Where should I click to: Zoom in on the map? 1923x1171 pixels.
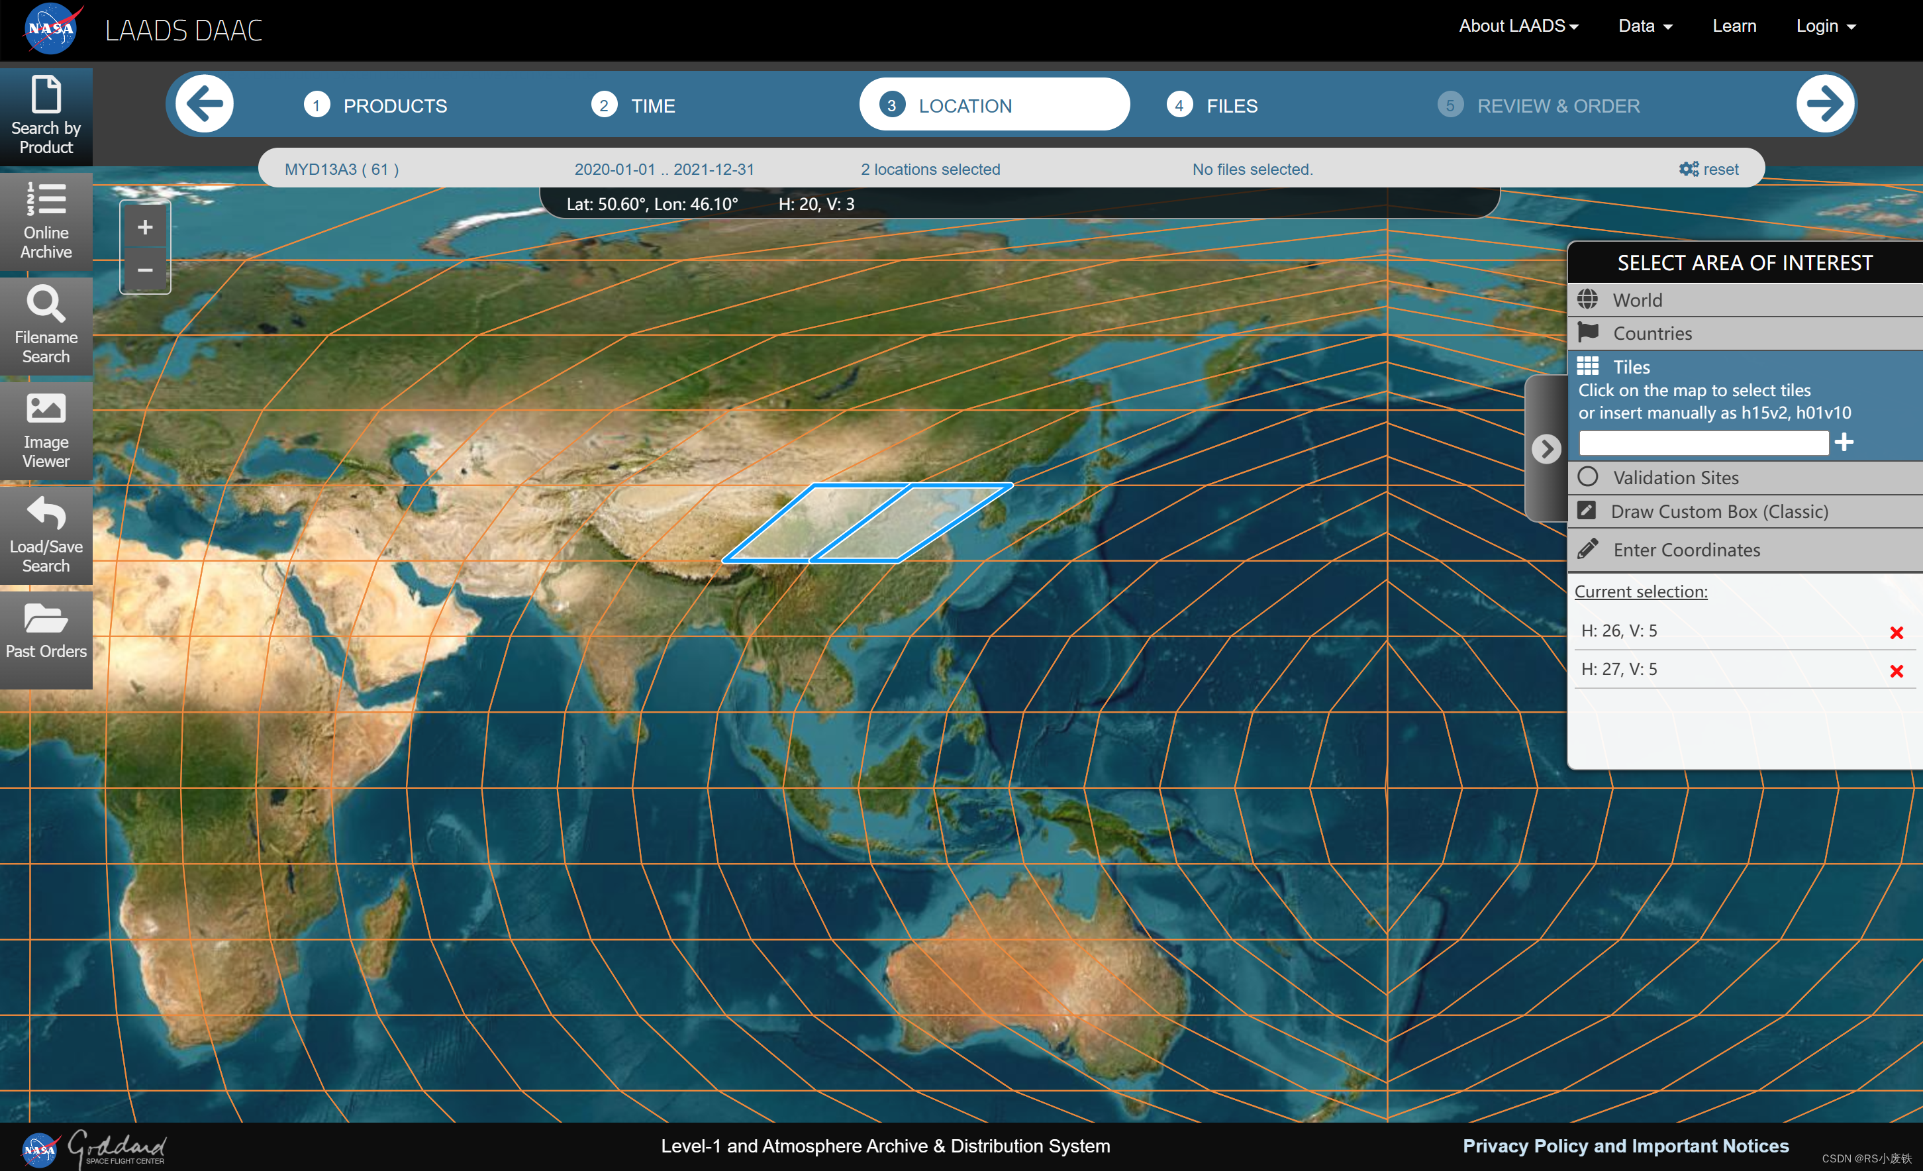pyautogui.click(x=145, y=227)
